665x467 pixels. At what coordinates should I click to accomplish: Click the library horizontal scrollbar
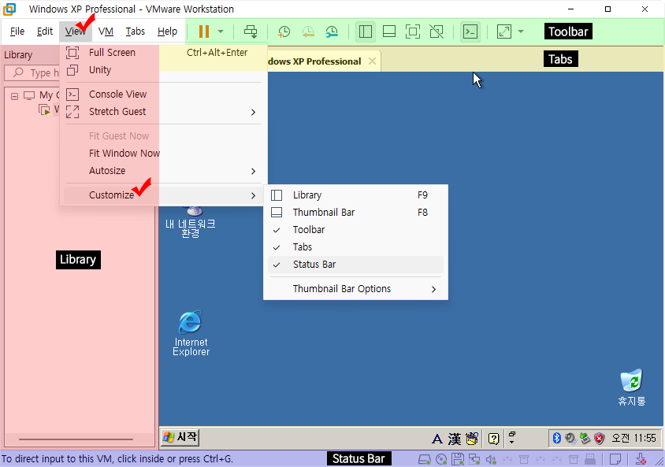pyautogui.click(x=76, y=439)
